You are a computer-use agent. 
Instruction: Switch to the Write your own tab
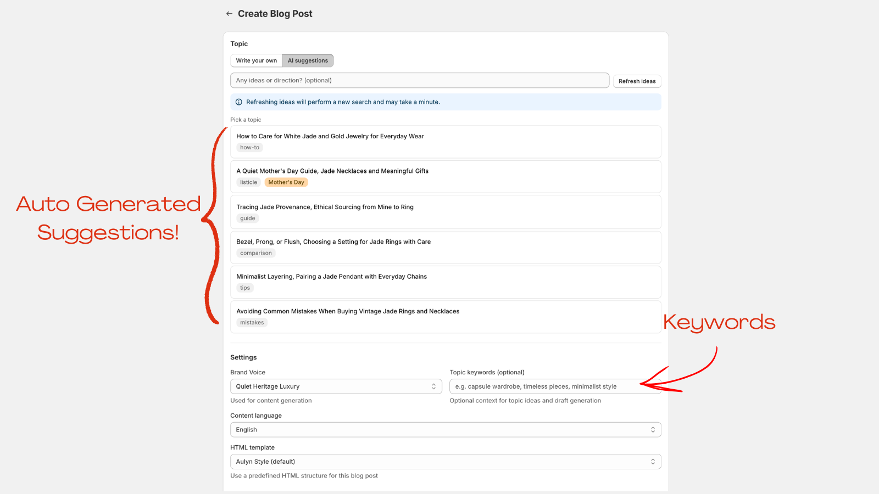[x=255, y=60]
